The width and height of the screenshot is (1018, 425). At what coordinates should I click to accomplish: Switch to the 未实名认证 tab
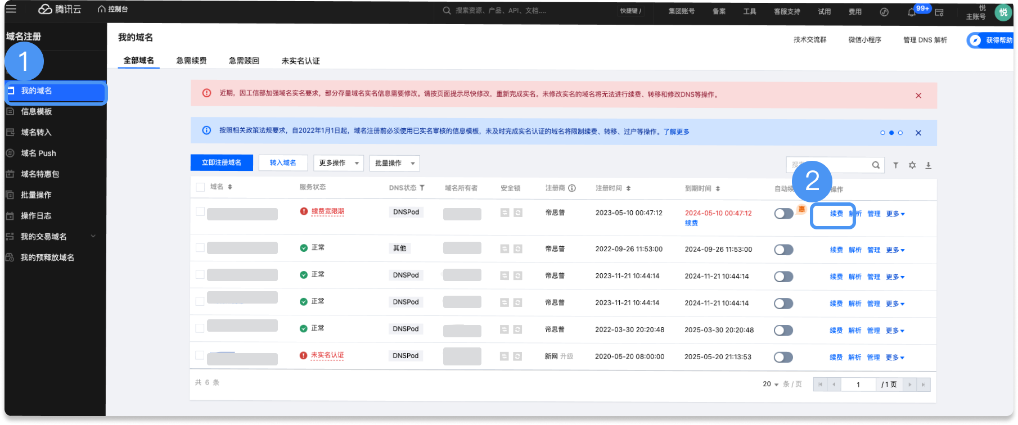coord(300,61)
